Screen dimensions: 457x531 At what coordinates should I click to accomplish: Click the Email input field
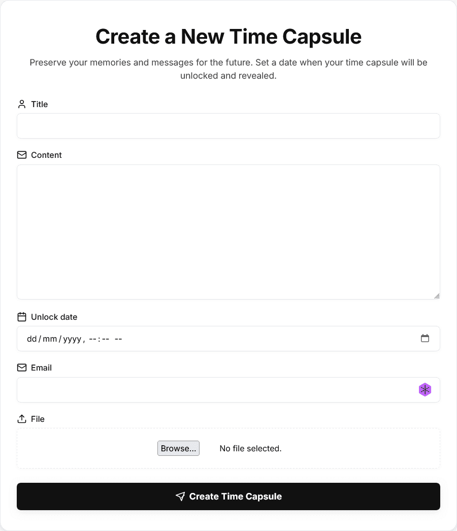[x=218, y=389]
